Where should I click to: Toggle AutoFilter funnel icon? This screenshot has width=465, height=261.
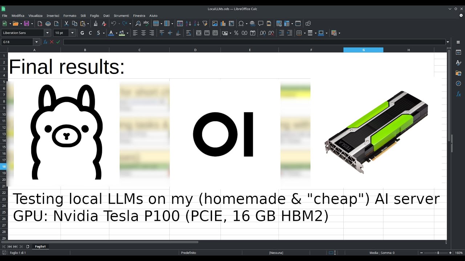(x=205, y=24)
